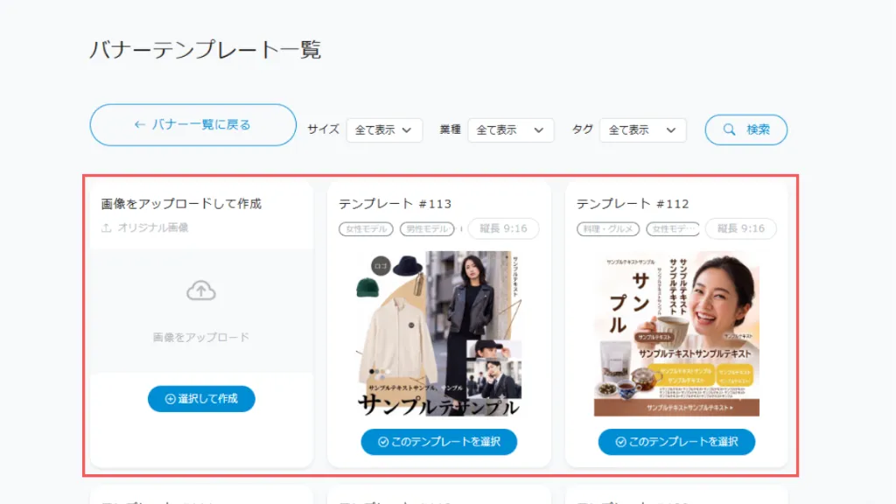Click the テンプレート #112 title

point(633,204)
